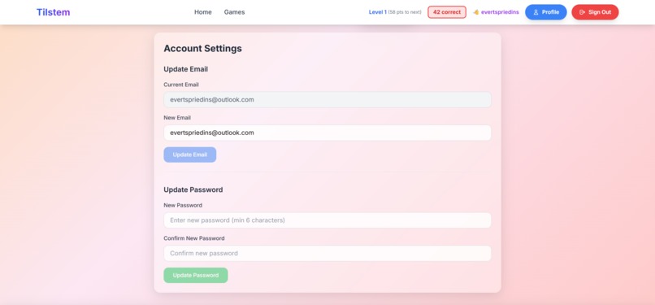Image resolution: width=655 pixels, height=305 pixels.
Task: Click the Update Email section heading
Action: coord(186,69)
